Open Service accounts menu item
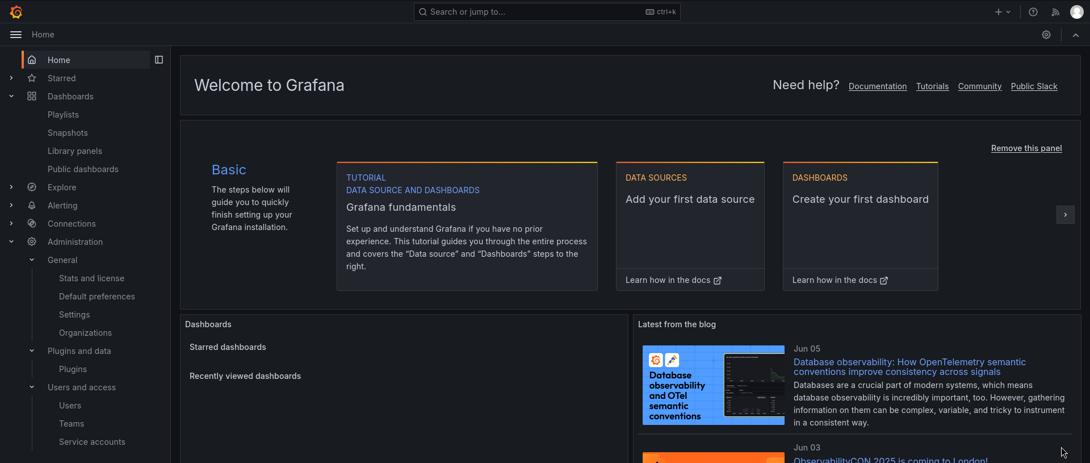 (92, 442)
